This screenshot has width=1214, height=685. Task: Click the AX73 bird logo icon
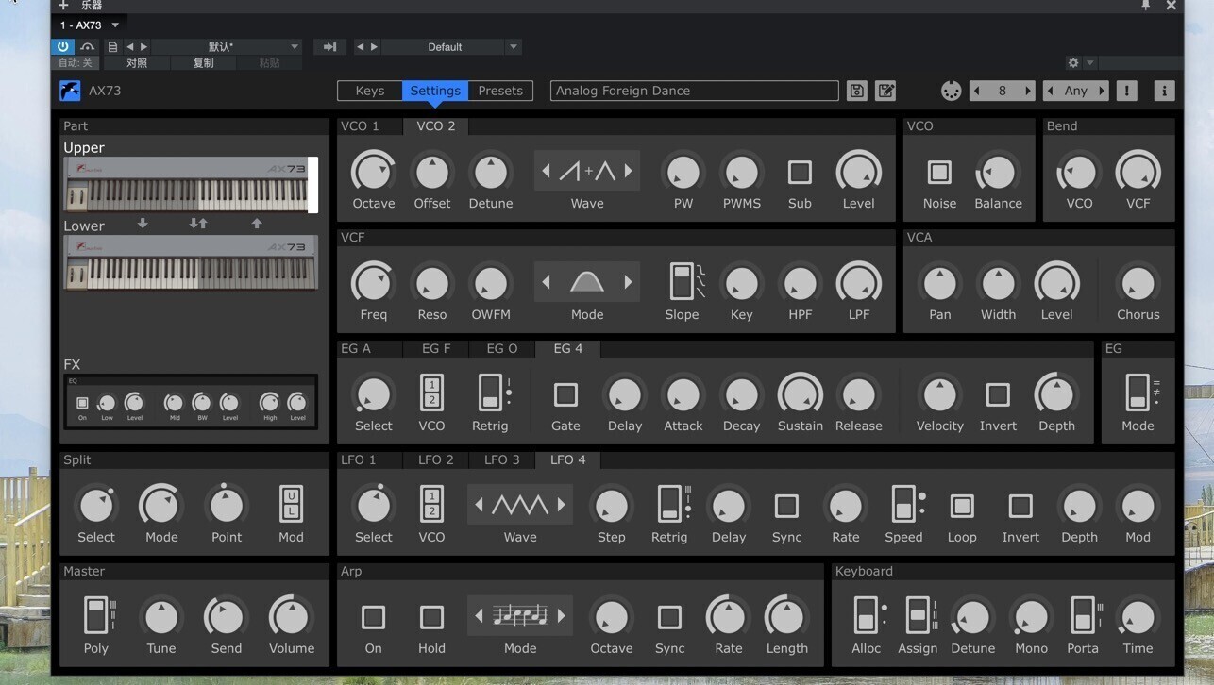coord(70,91)
